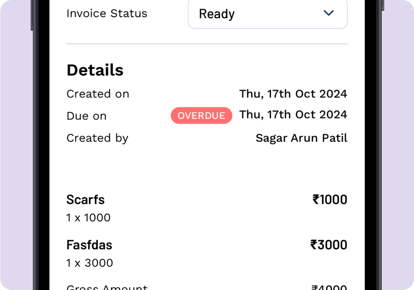Click the Created on date
The image size is (414, 290).
coord(293,94)
